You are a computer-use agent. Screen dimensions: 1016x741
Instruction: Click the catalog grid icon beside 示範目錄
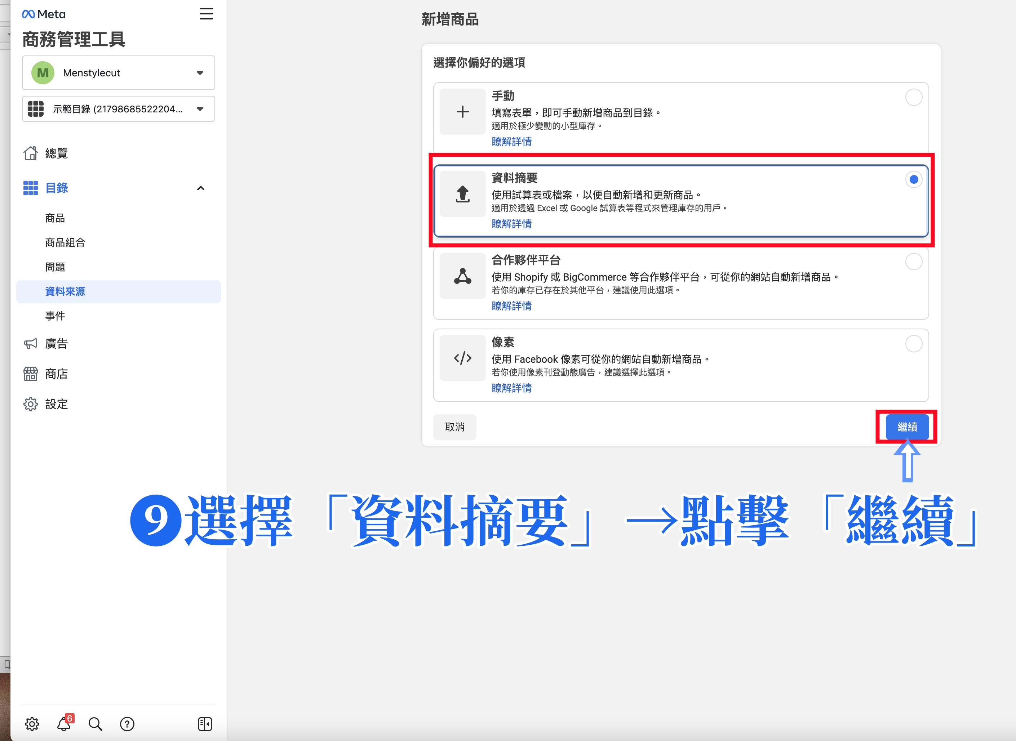(35, 109)
